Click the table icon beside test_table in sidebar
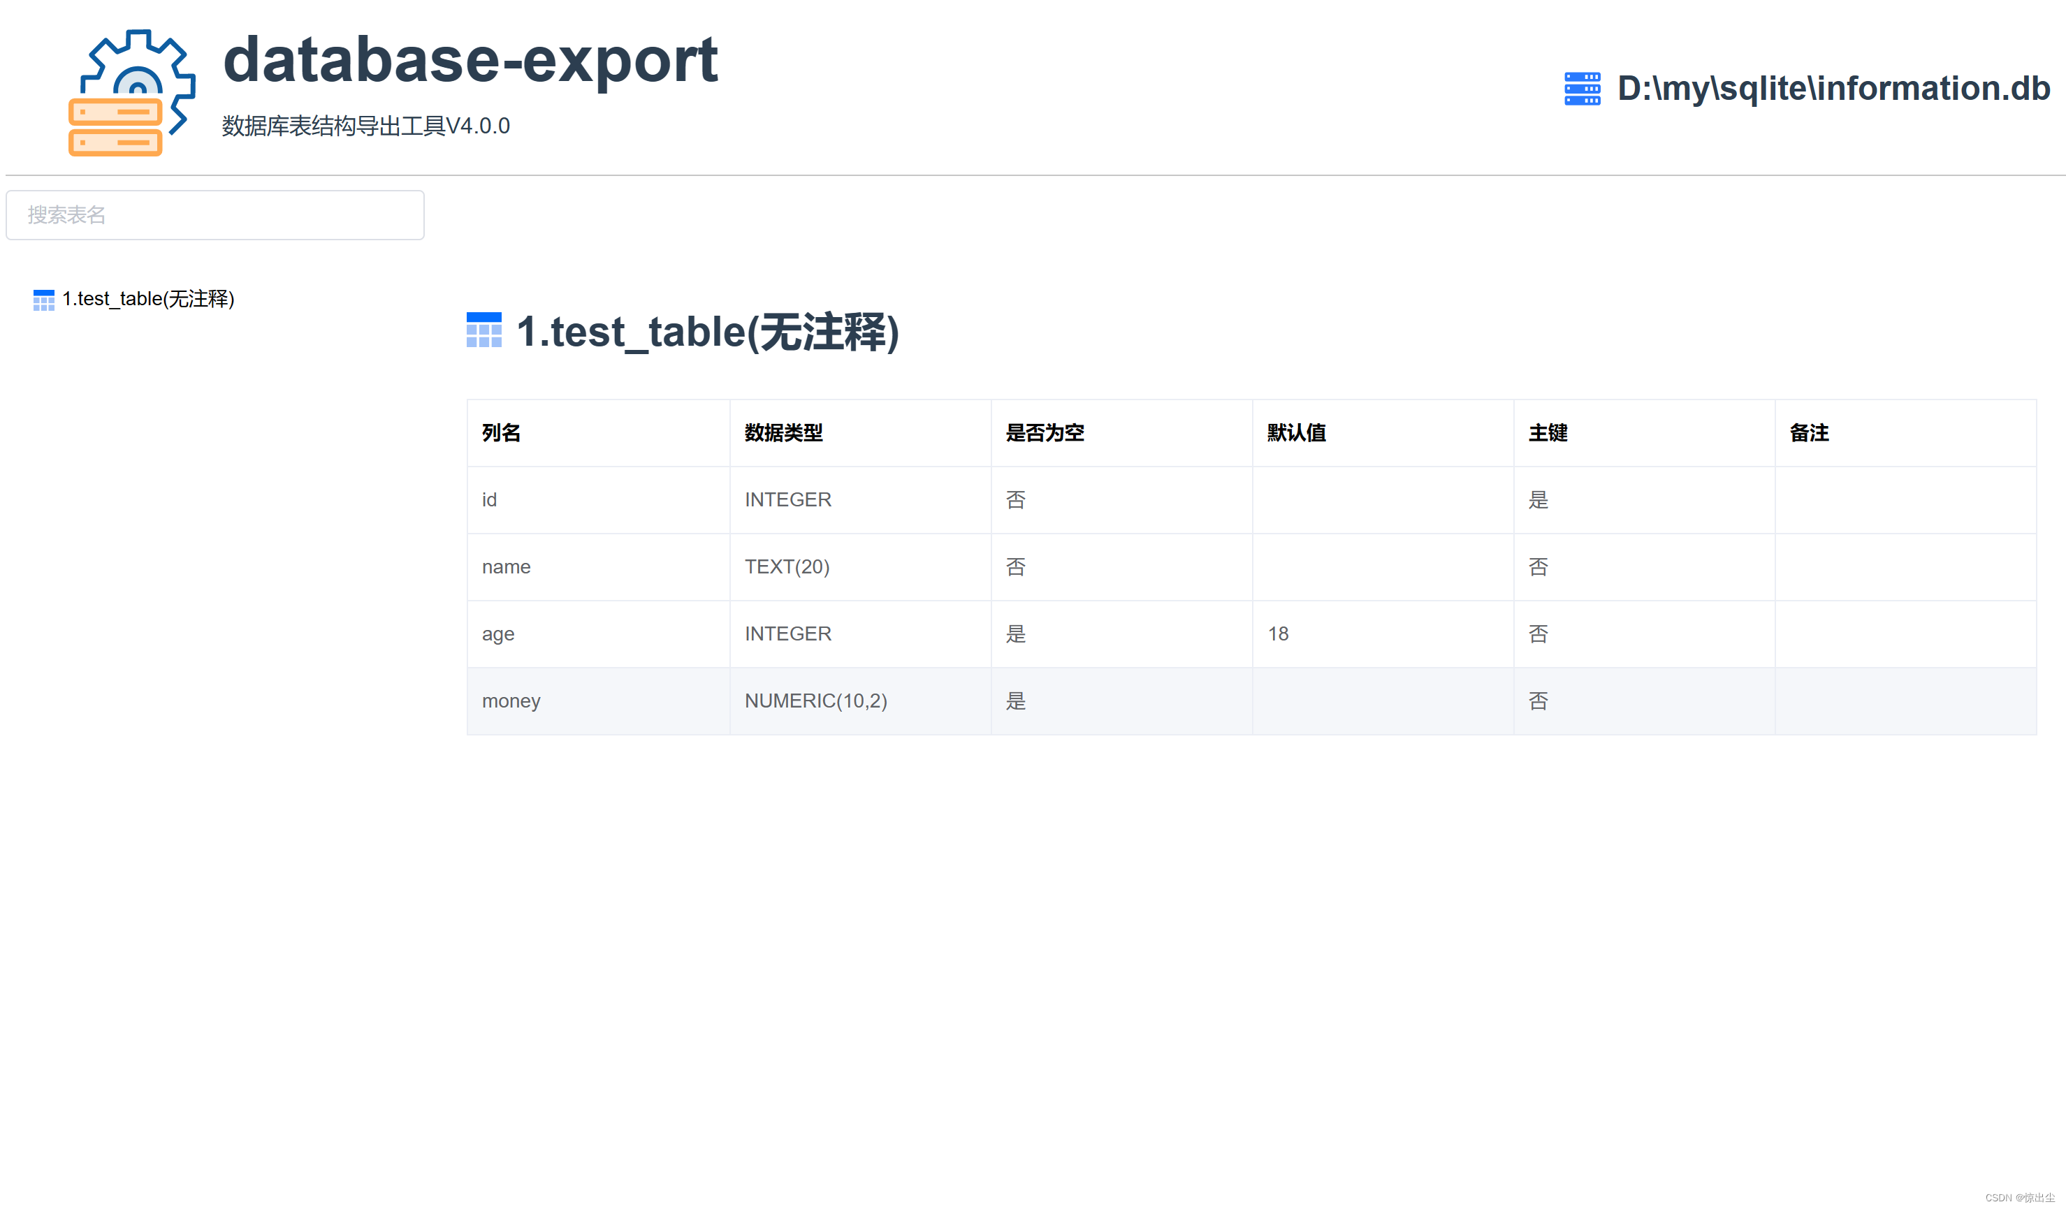 (x=44, y=300)
